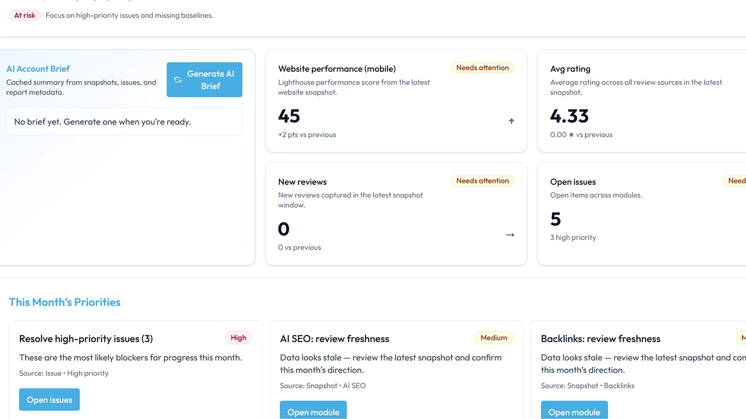Click the Generate AI Brief button

(205, 80)
